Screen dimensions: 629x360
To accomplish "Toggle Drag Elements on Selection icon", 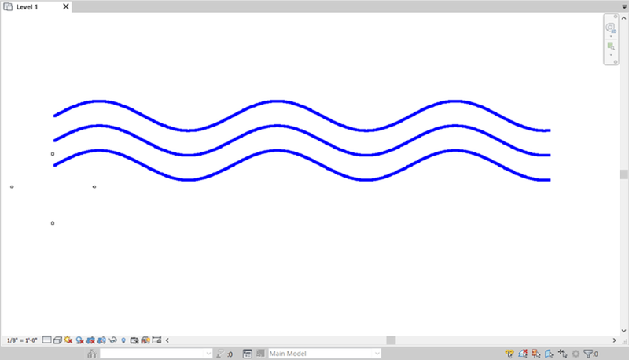I will click(x=562, y=354).
